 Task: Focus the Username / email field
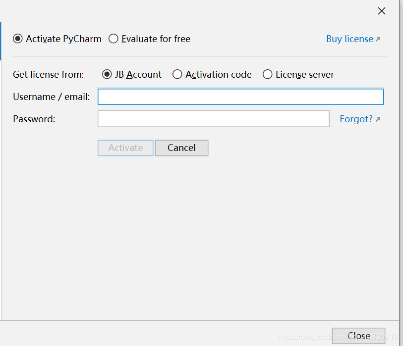[240, 97]
